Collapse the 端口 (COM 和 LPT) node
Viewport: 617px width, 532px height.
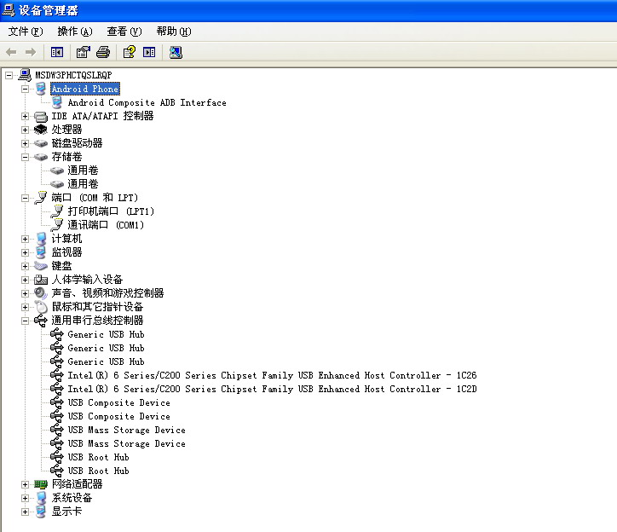[x=25, y=198]
